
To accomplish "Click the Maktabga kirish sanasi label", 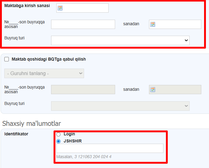I will pos(27,6).
